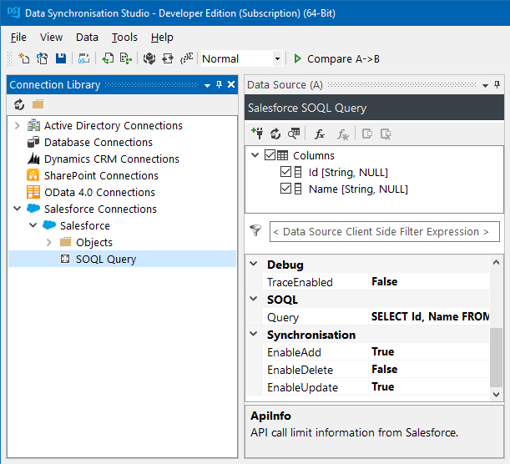The width and height of the screenshot is (510, 464).
Task: Collapse the Salesforce child node
Action: 33,225
